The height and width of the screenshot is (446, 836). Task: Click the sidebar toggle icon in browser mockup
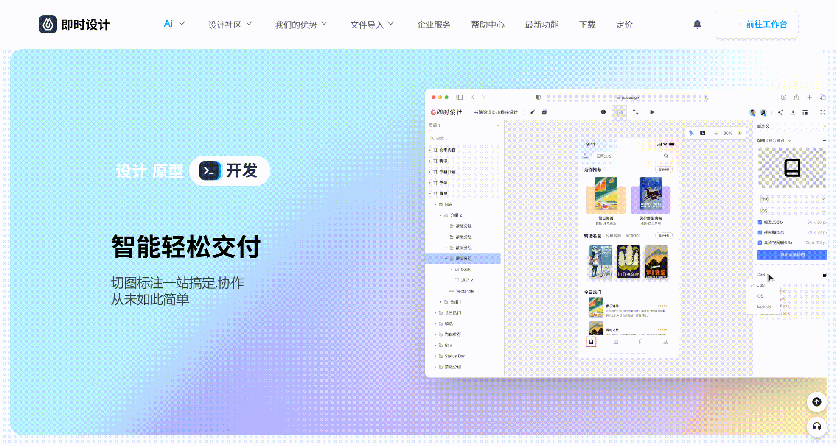pyautogui.click(x=460, y=98)
